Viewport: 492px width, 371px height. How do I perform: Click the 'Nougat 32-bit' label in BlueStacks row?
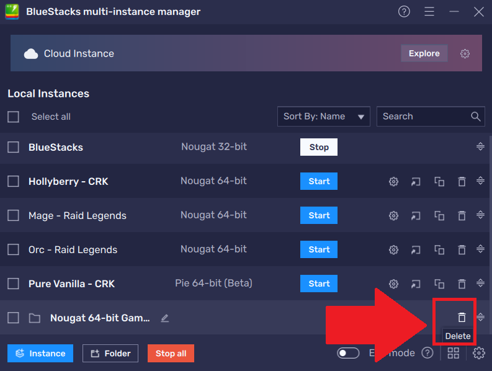coord(214,146)
